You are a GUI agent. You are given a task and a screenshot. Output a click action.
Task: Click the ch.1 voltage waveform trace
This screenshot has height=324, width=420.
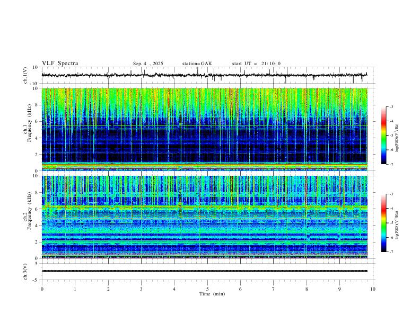(x=205, y=75)
